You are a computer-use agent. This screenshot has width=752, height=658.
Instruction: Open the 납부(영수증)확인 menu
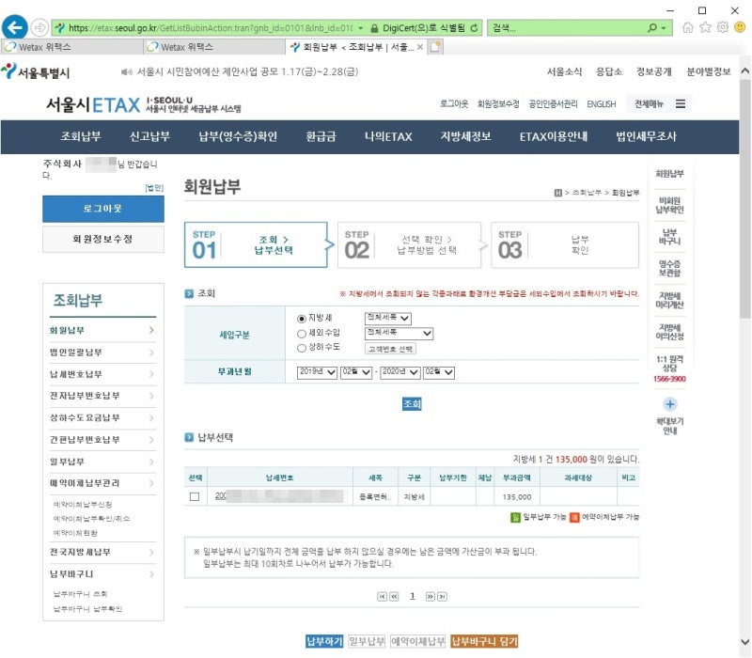click(238, 136)
